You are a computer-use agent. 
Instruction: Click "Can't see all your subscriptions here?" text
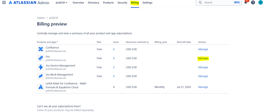pos(59,106)
